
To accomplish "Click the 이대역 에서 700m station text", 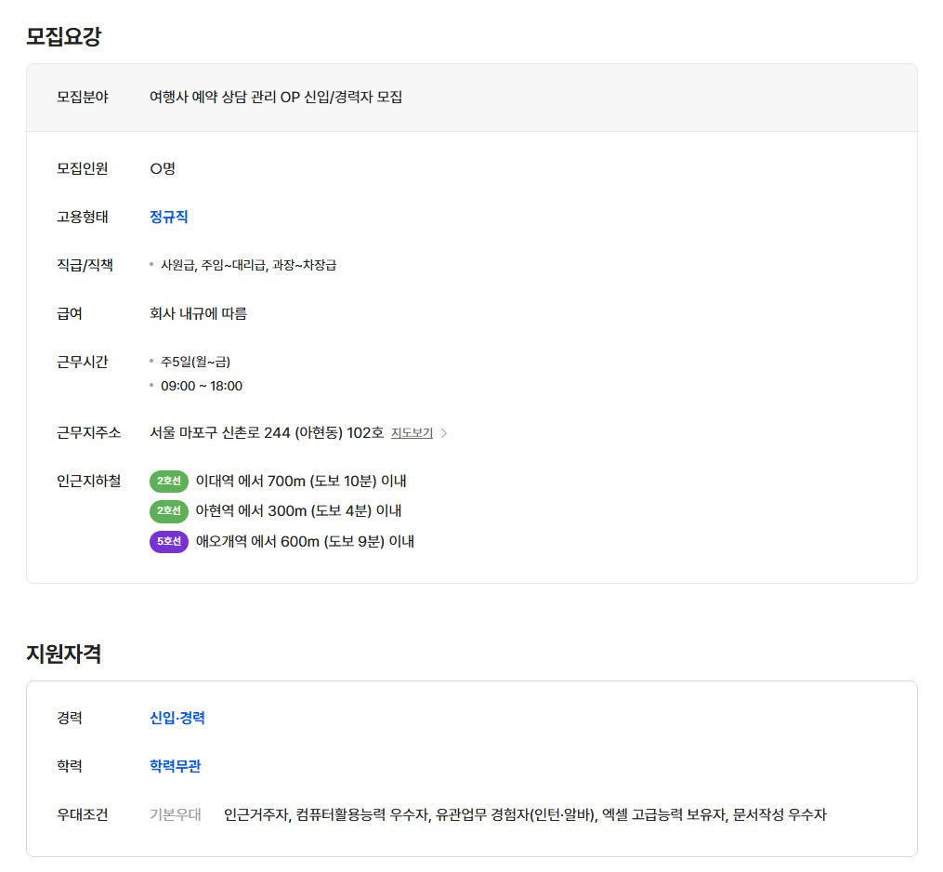I will 301,481.
